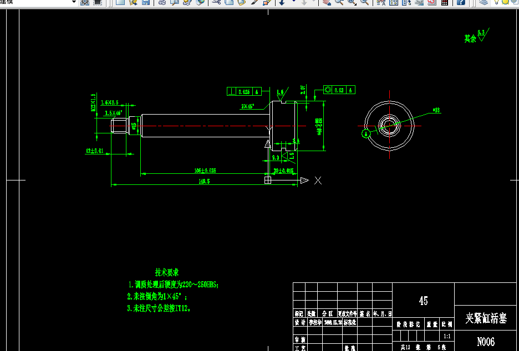
Task: Open workspace settings gear icon
Action: (x=85, y=2)
